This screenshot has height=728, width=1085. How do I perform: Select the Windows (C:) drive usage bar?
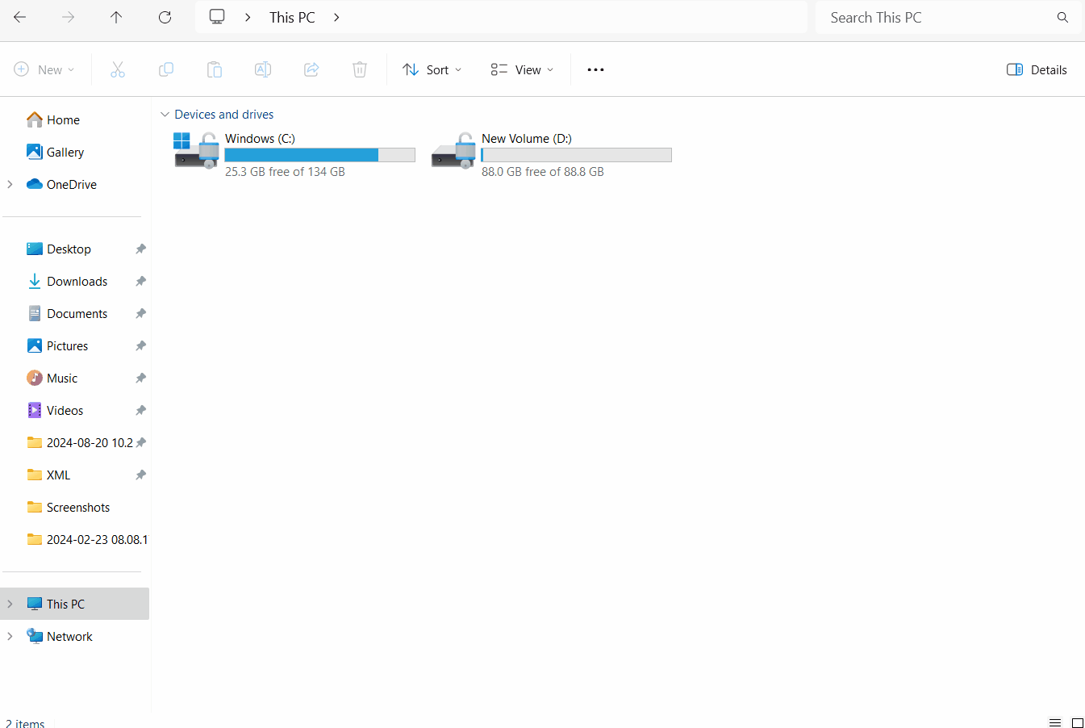pos(319,155)
